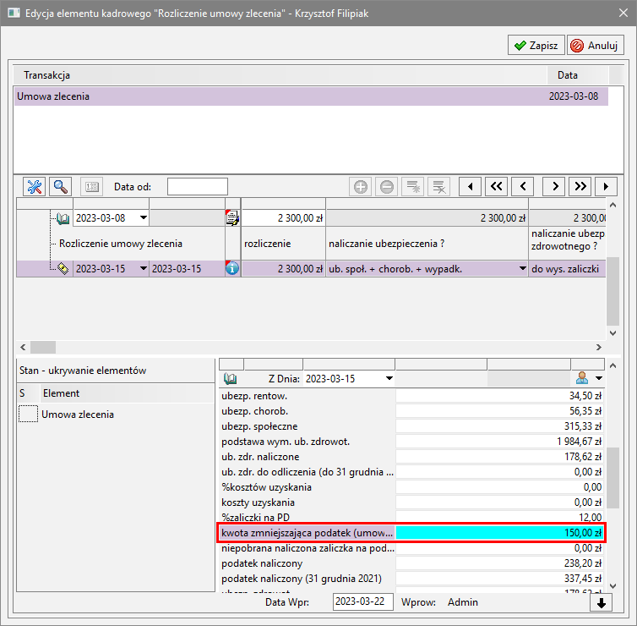637x626 pixels.
Task: Click the %kosztów uzyskania value field
Action: pyautogui.click(x=499, y=487)
